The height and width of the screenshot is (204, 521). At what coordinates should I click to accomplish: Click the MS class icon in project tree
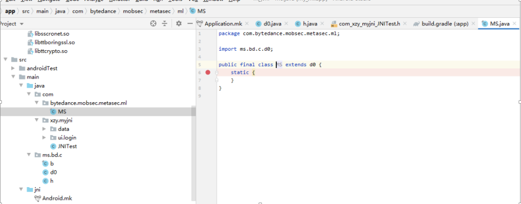click(x=53, y=111)
